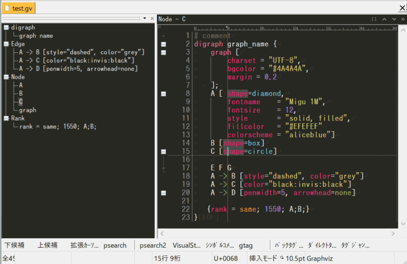
Task: Select graph_name in the outline tree
Action: [x=36, y=36]
